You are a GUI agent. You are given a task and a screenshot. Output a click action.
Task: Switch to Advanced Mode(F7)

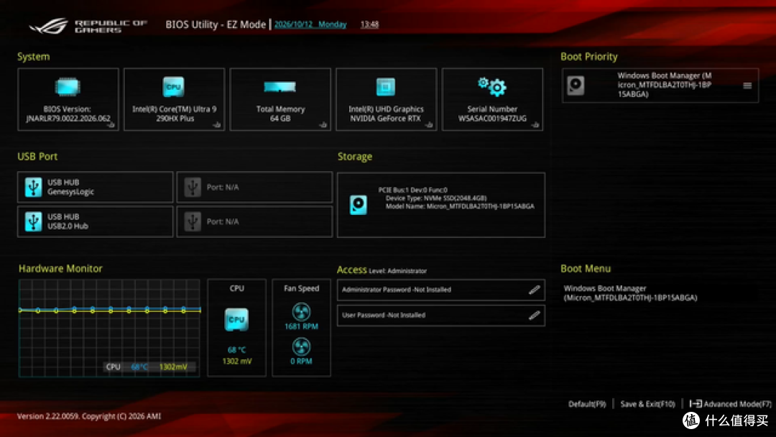point(731,404)
